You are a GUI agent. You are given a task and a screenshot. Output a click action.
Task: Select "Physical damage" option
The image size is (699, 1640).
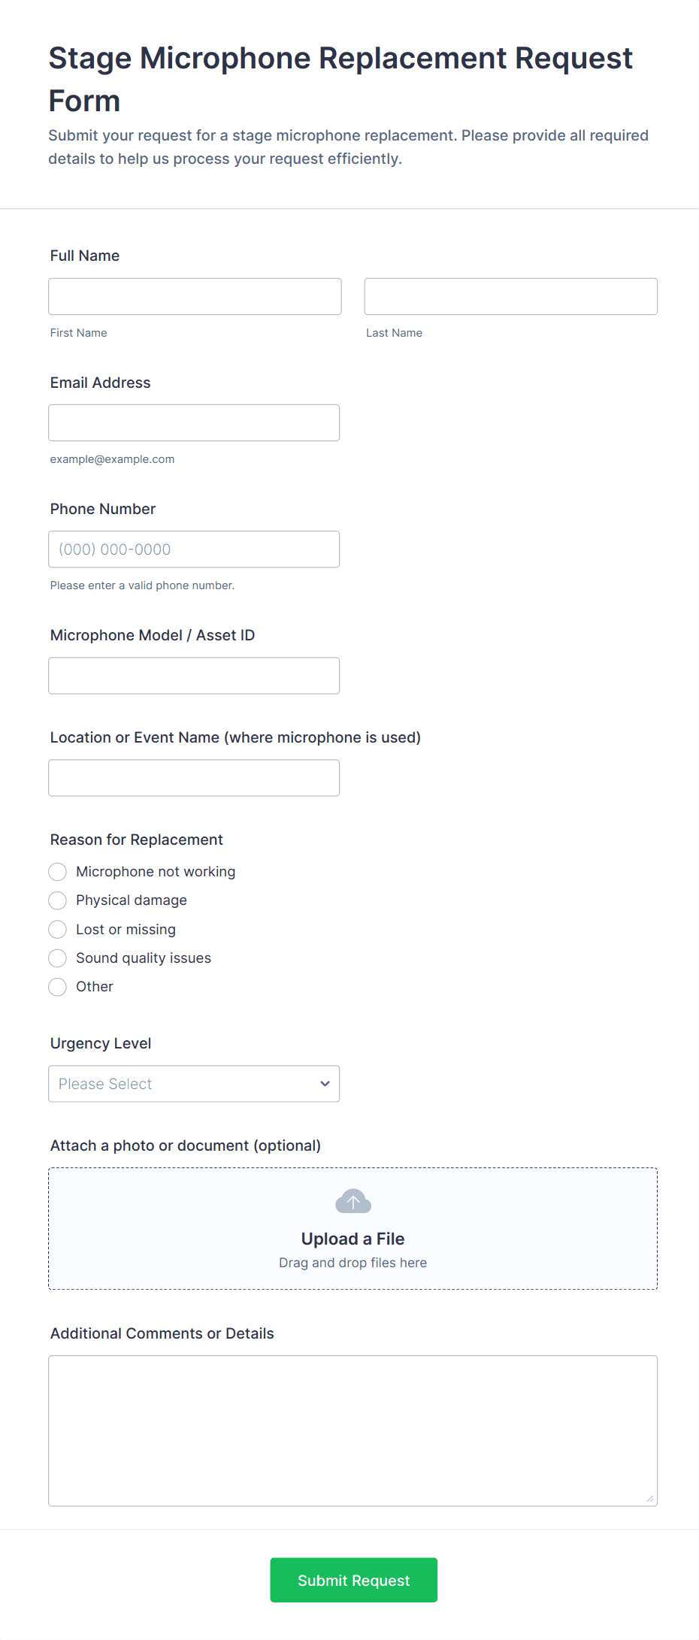click(x=57, y=900)
